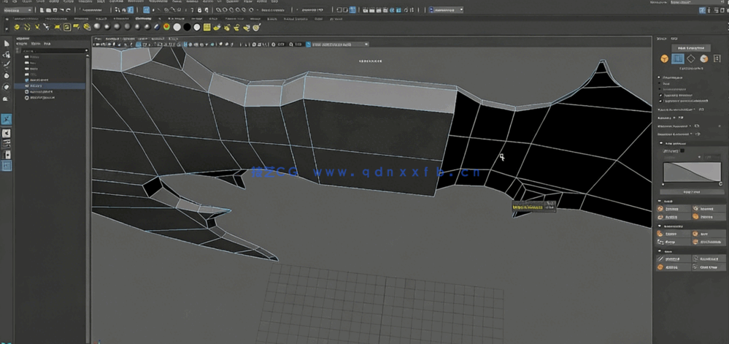Select the second selection-mode radio button

pos(659,83)
